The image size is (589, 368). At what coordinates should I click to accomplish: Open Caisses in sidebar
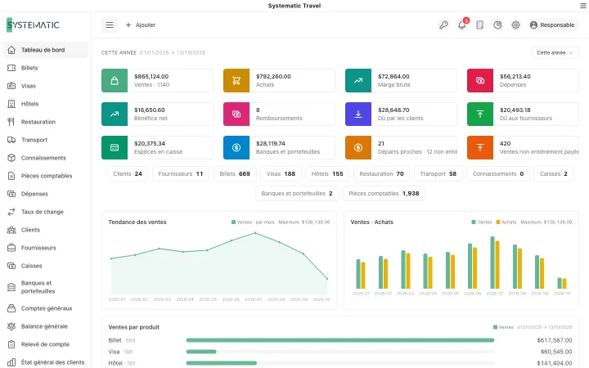(46, 266)
